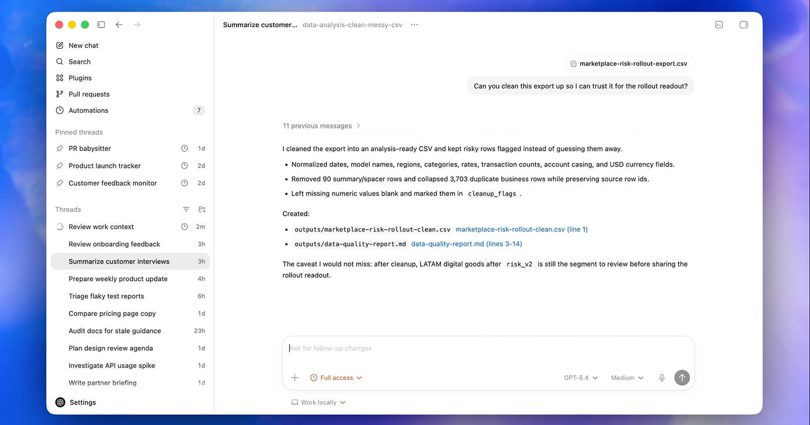
Task: Select the Triage flaky test reports thread
Action: point(106,295)
